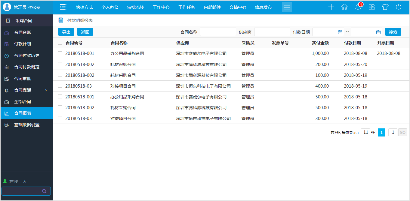Select page 1 in the pagination control

click(x=381, y=132)
